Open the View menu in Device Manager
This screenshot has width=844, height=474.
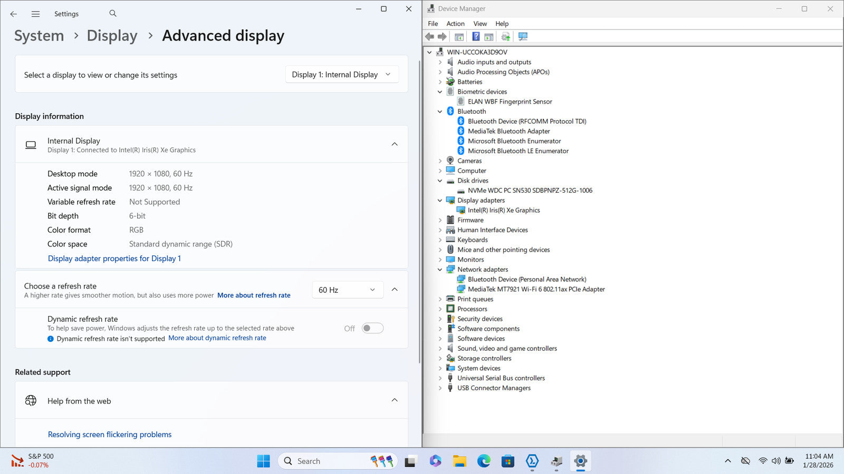point(479,24)
